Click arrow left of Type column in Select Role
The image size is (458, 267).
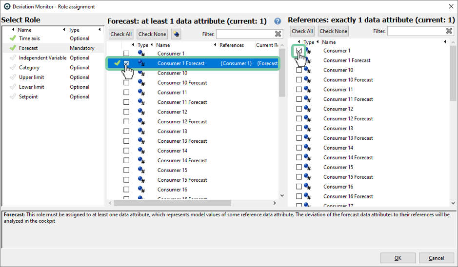(x=64, y=29)
